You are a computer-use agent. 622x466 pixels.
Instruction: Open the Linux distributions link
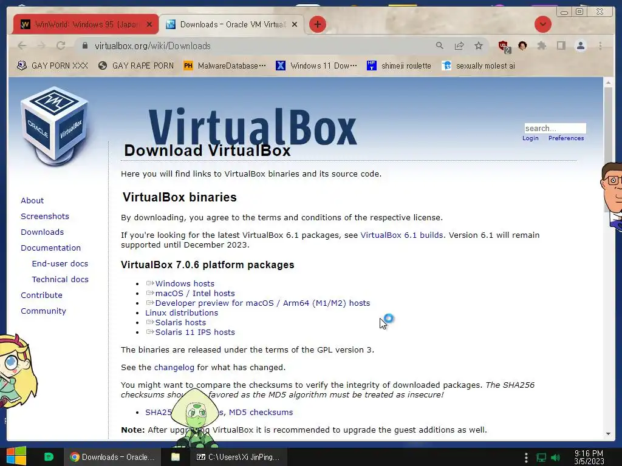coord(181,313)
